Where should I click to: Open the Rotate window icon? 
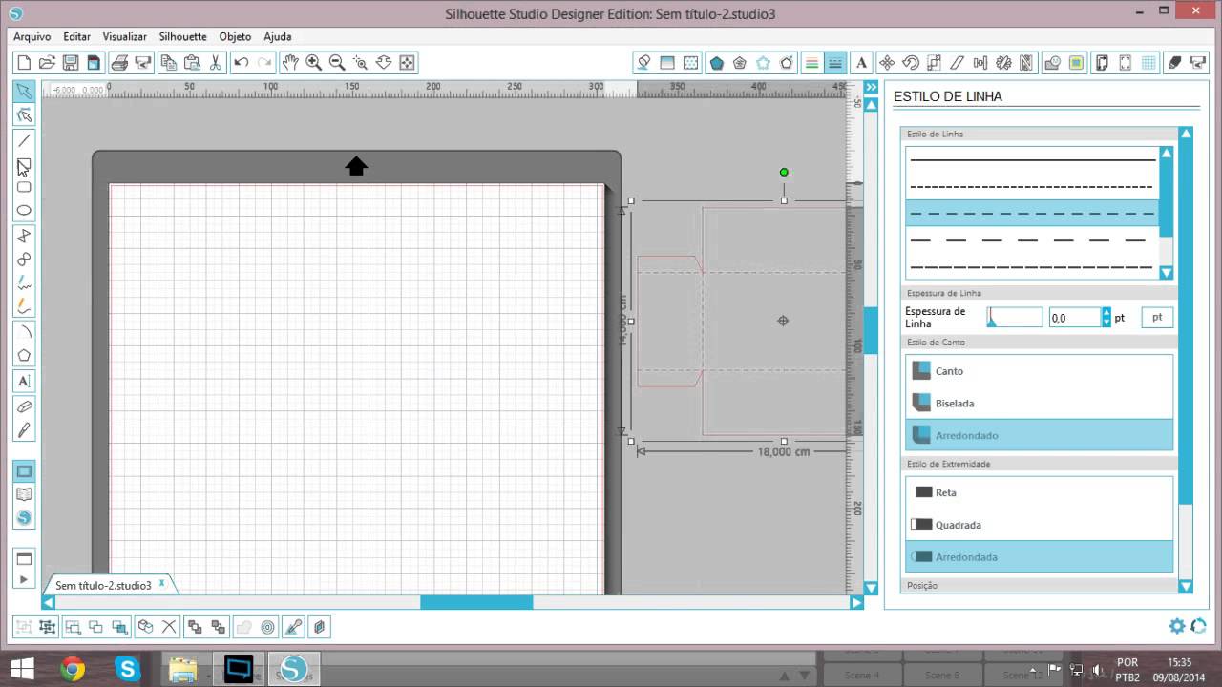(x=911, y=63)
